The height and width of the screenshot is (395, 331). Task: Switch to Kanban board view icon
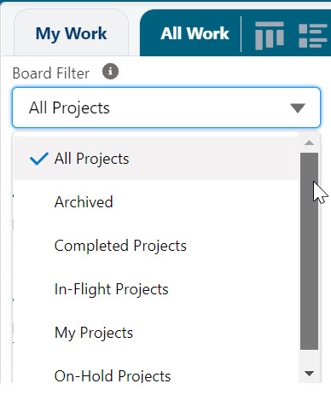click(x=270, y=35)
